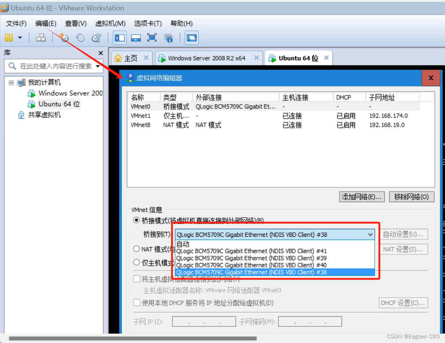This screenshot has height=343, width=445.
Task: Choose adapter #40 in the dropdown list
Action: 275,265
